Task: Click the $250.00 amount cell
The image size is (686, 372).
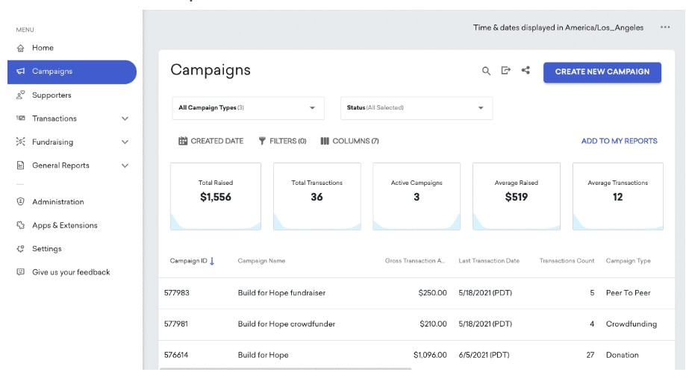Action: [432, 293]
